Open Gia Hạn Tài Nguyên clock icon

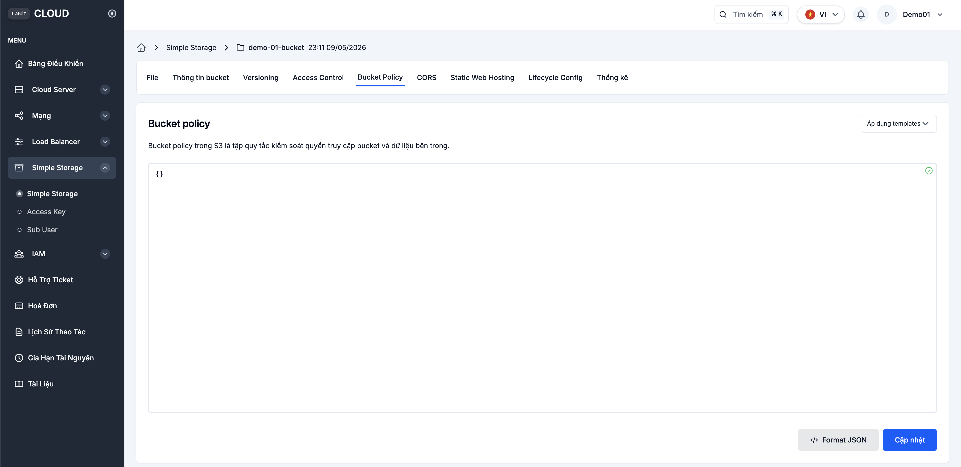tap(19, 358)
